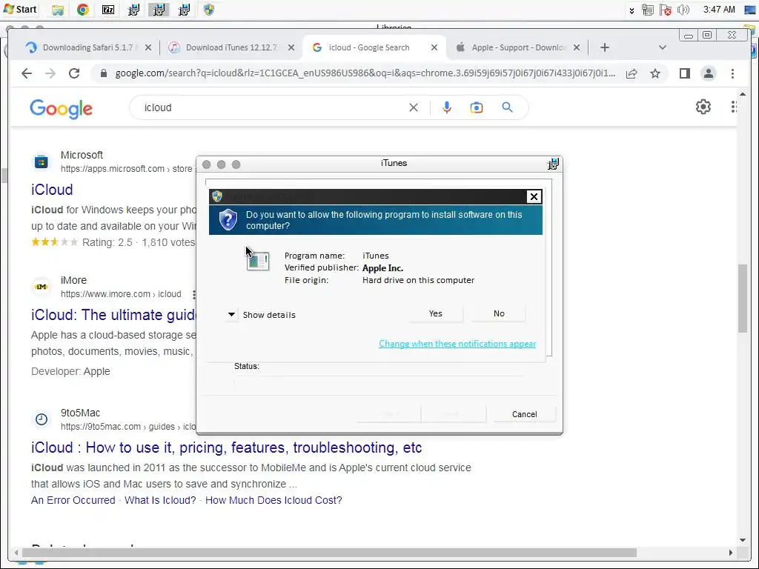Clear the Google search query
This screenshot has width=759, height=569.
click(414, 107)
